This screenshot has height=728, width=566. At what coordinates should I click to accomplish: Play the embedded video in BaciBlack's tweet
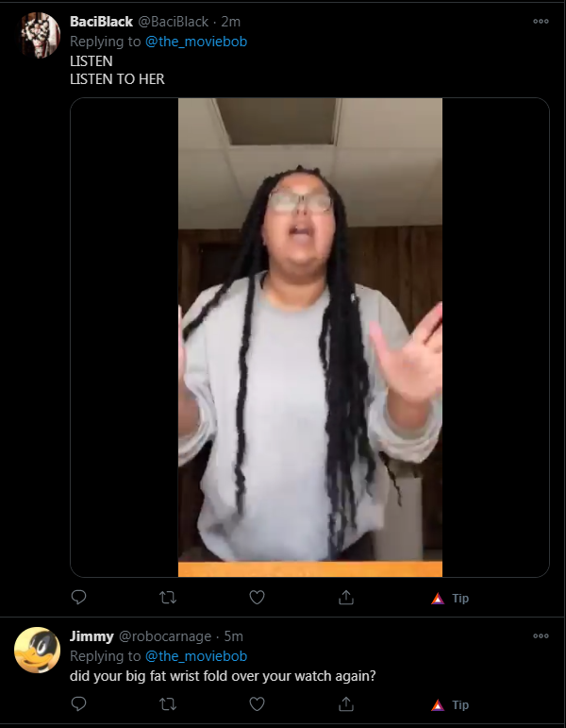click(x=310, y=337)
